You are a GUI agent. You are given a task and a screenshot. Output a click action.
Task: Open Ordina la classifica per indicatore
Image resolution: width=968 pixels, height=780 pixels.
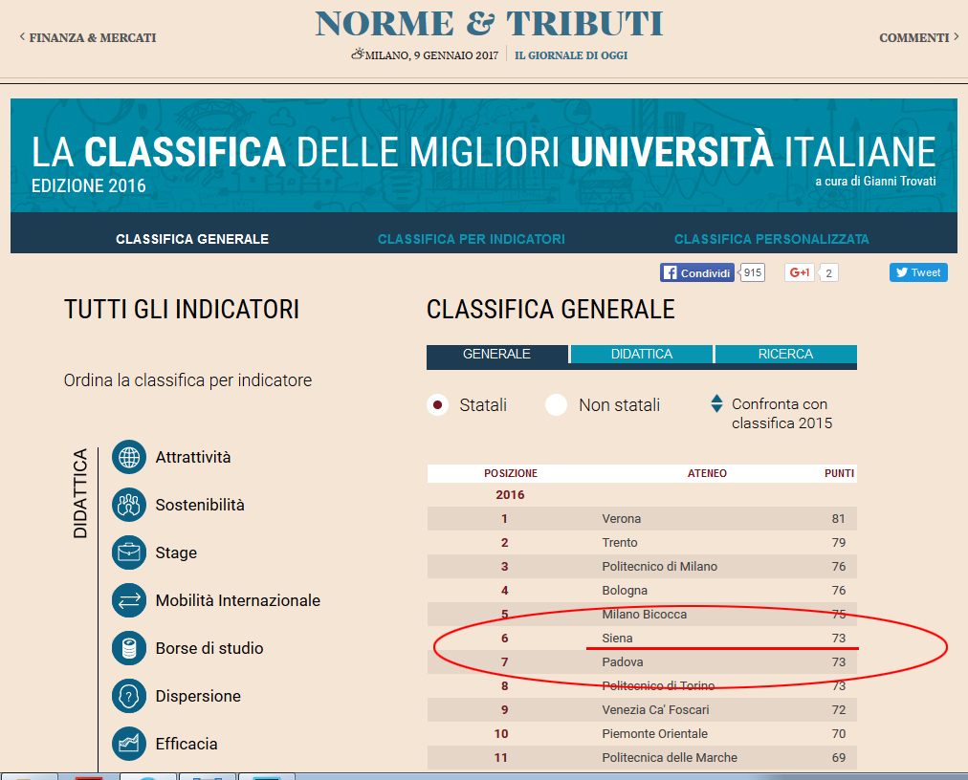tap(187, 379)
